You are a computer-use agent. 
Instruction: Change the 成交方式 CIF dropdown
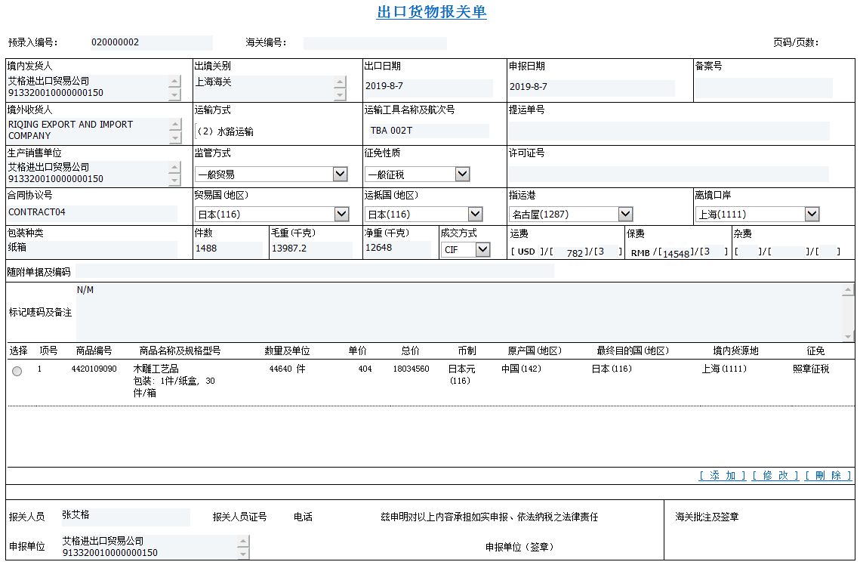(482, 250)
